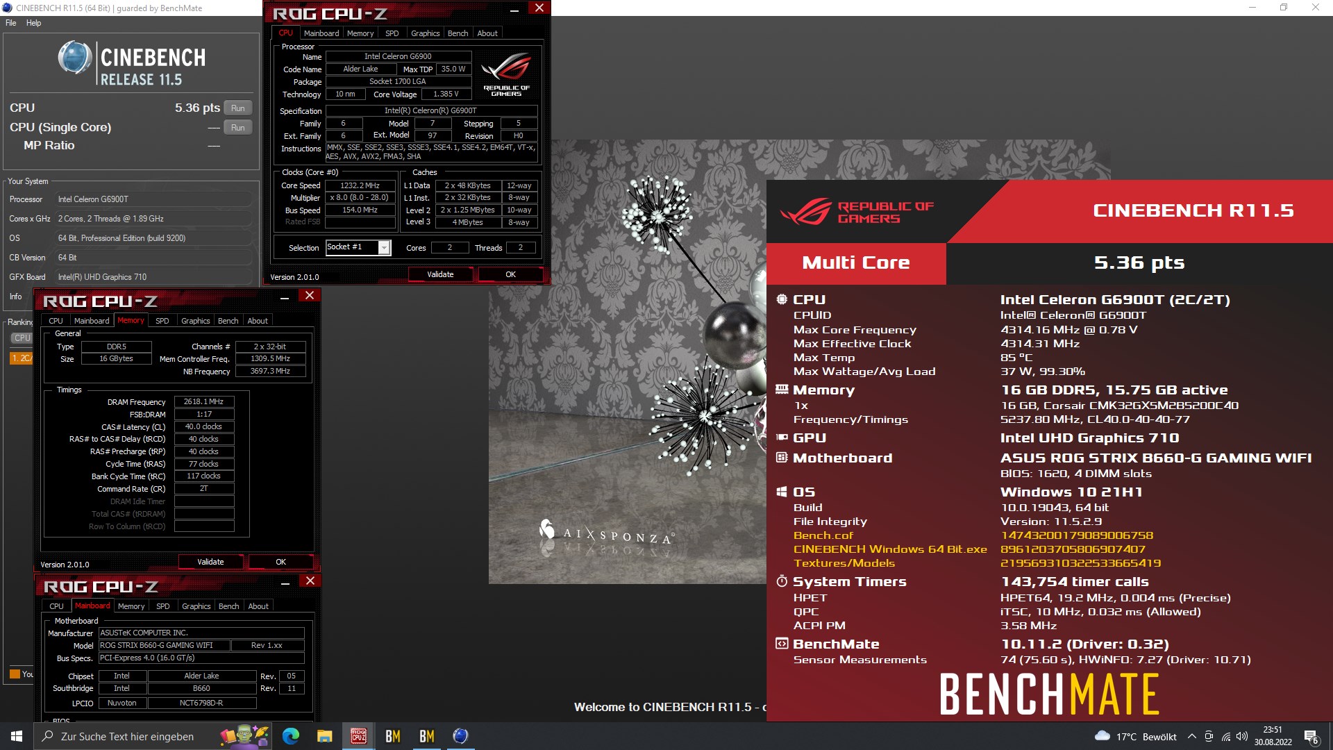1333x750 pixels.
Task: Minimize the CPU-Z window showing Memory timings
Action: coord(285,297)
